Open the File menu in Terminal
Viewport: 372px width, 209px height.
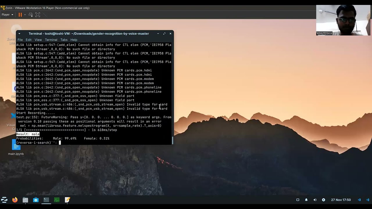point(20,40)
